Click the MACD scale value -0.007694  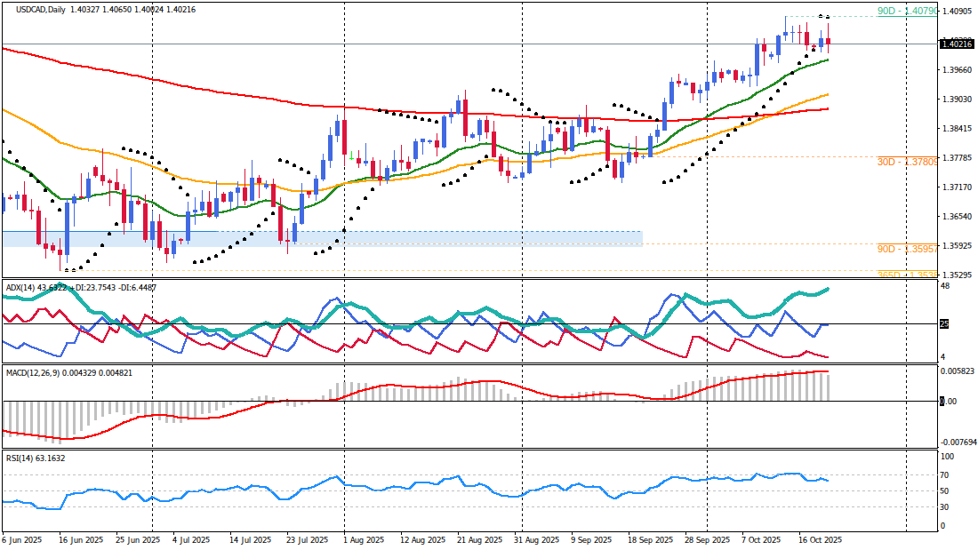pos(958,442)
